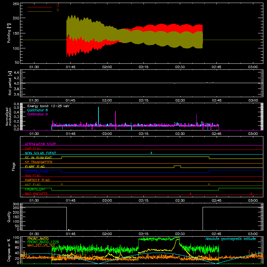Click the second A4Z_FLAG pulse near 02:42
This screenshot has height=267, width=267.
click(209, 185)
